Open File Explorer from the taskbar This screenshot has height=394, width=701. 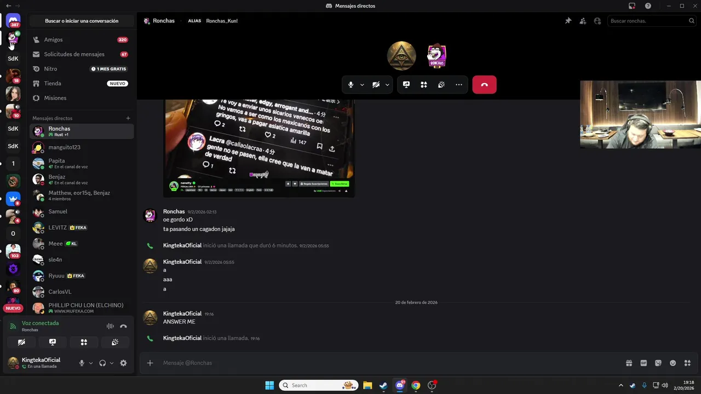click(x=367, y=385)
